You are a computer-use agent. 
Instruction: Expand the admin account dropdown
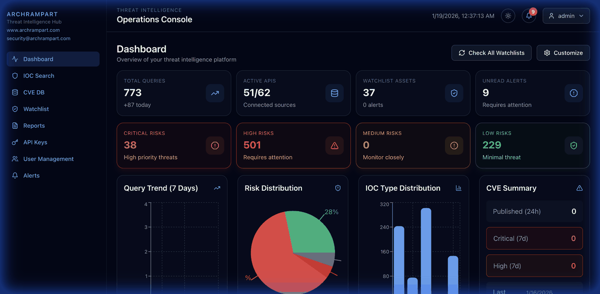566,15
